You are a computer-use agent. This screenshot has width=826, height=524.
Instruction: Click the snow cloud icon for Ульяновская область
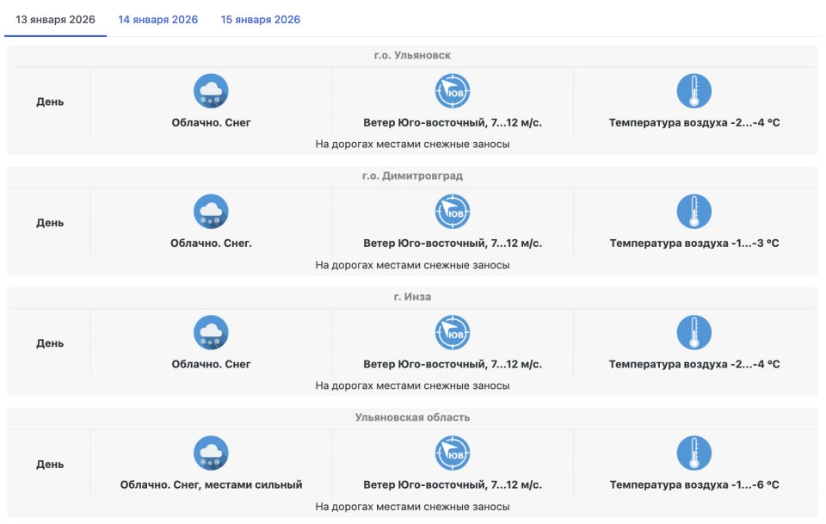211,453
